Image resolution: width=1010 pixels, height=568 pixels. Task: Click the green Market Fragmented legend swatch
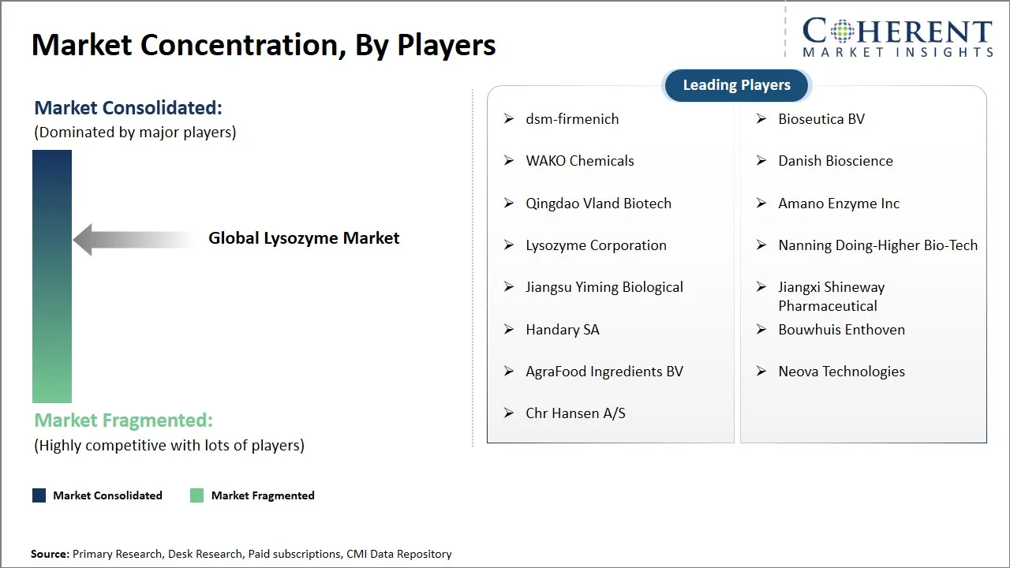click(197, 495)
